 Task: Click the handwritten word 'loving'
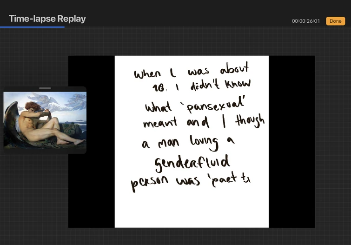(204, 143)
